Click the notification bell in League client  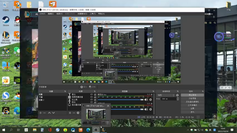214,17
